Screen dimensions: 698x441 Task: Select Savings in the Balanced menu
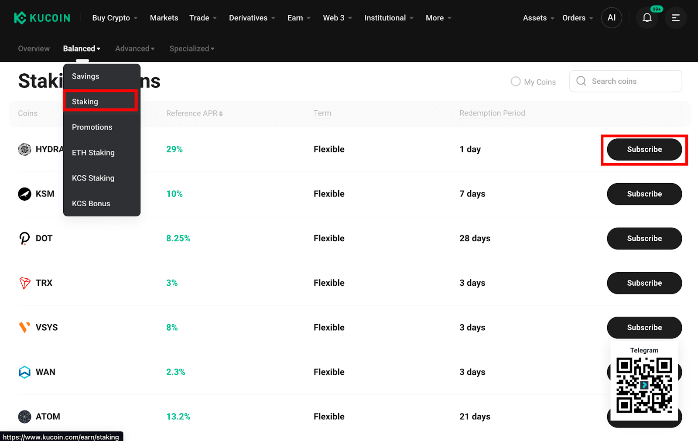pos(102,76)
